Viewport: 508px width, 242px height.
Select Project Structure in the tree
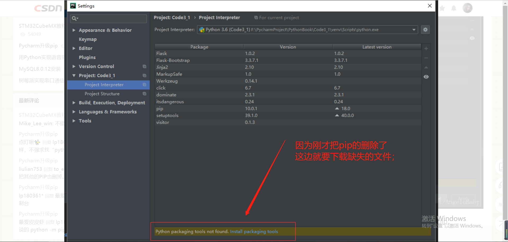(x=108, y=94)
